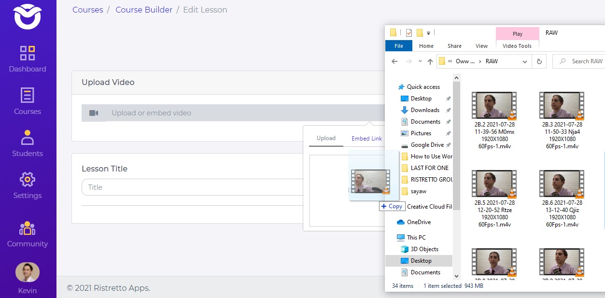Screen dimensions: 605x298
Task: Click the Up arrow in File Explorer
Action: click(430, 61)
